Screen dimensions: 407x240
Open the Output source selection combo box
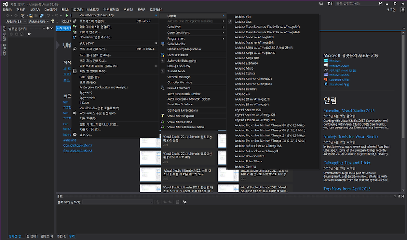(118, 202)
